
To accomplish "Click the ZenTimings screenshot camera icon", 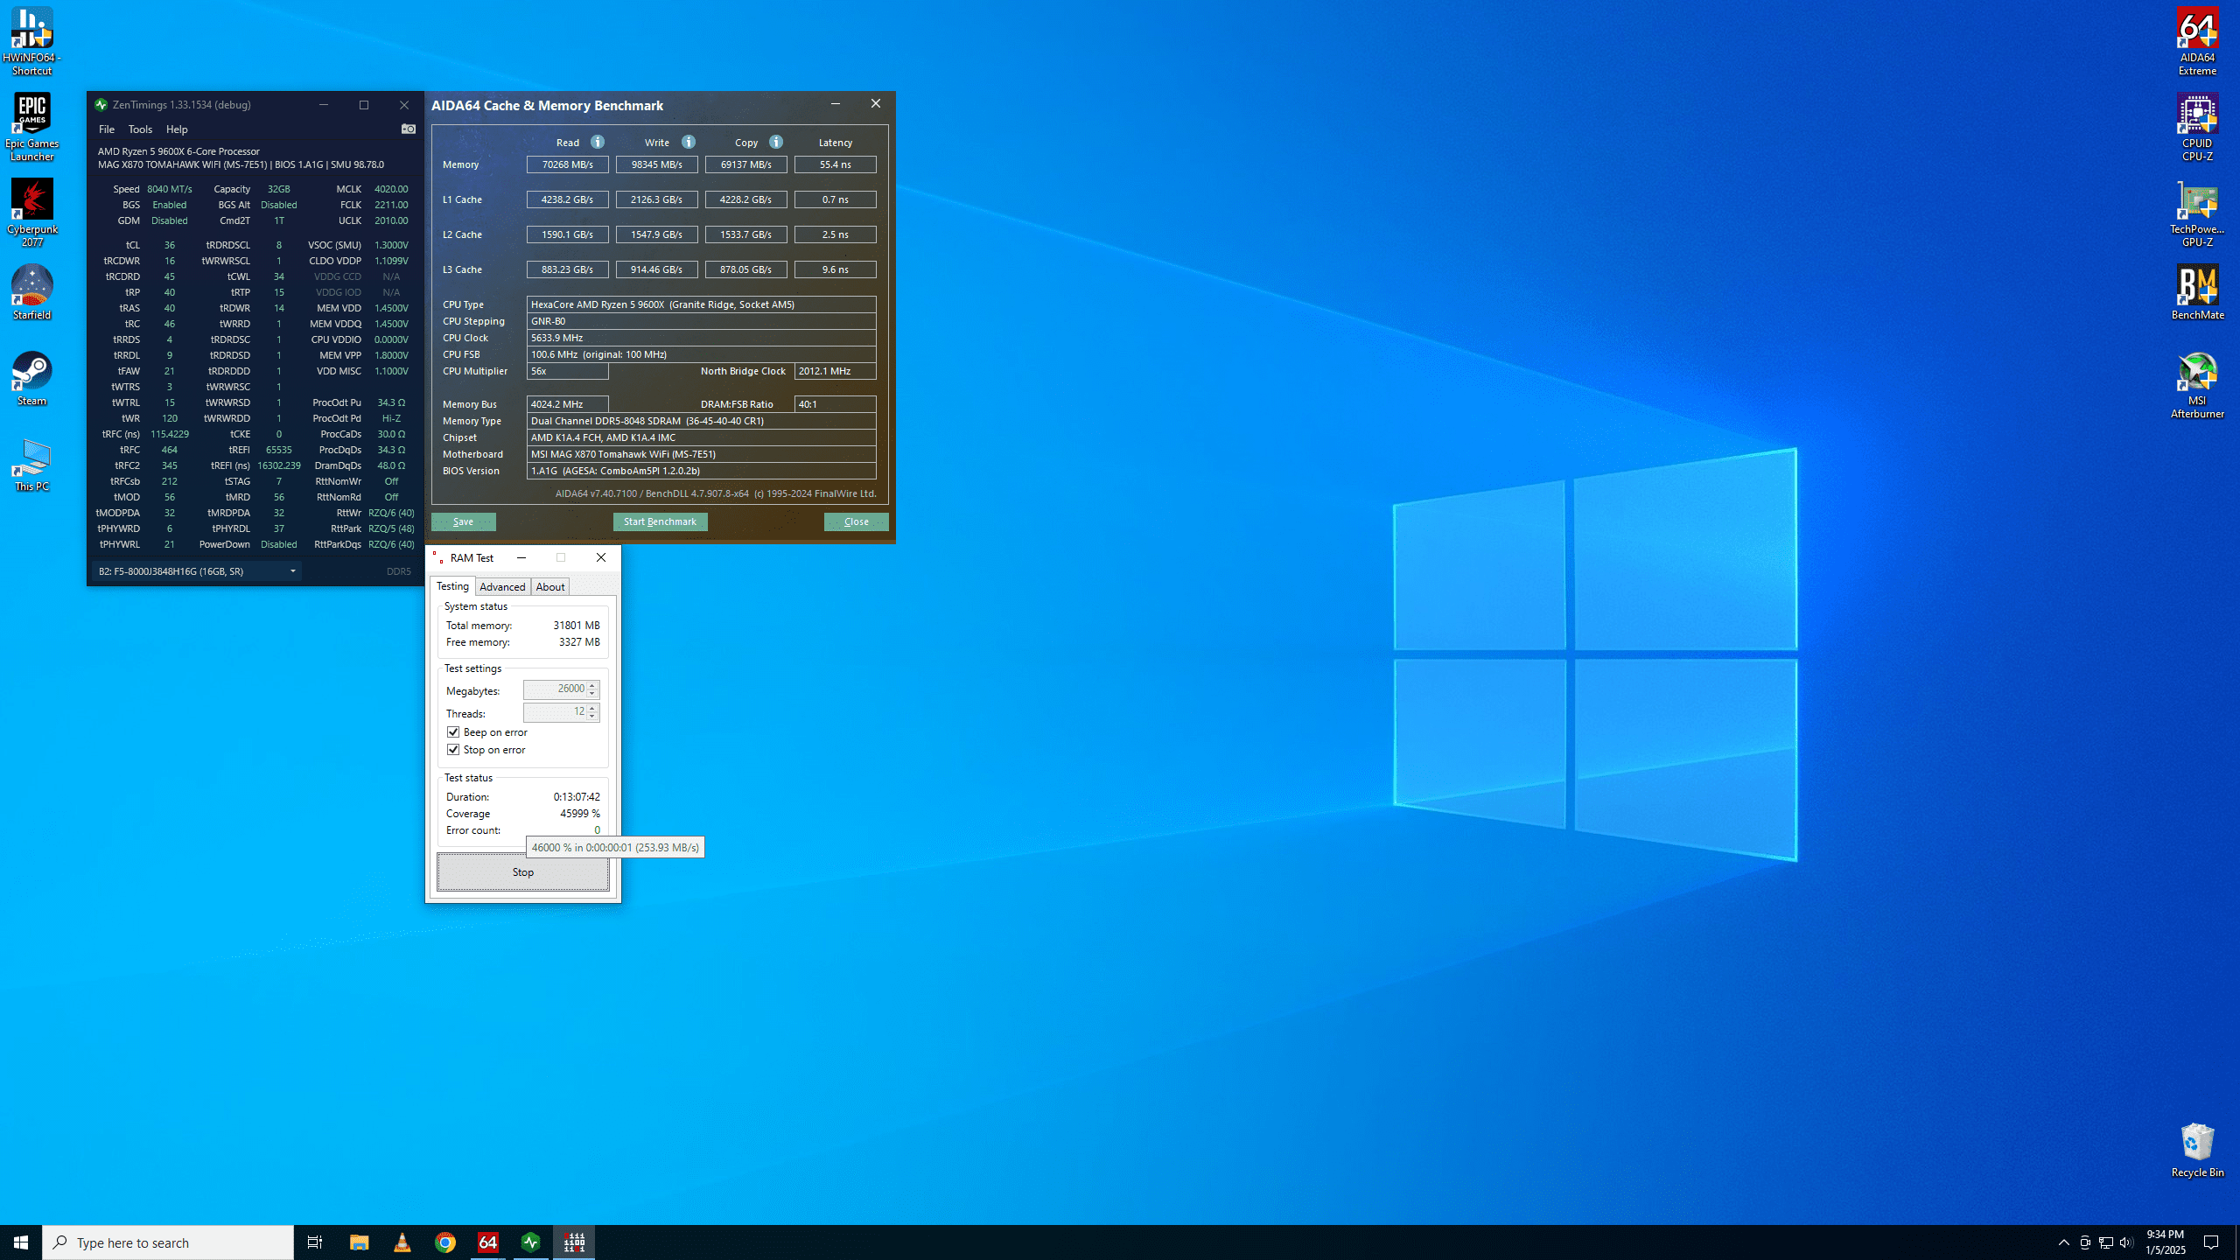I will 408,129.
